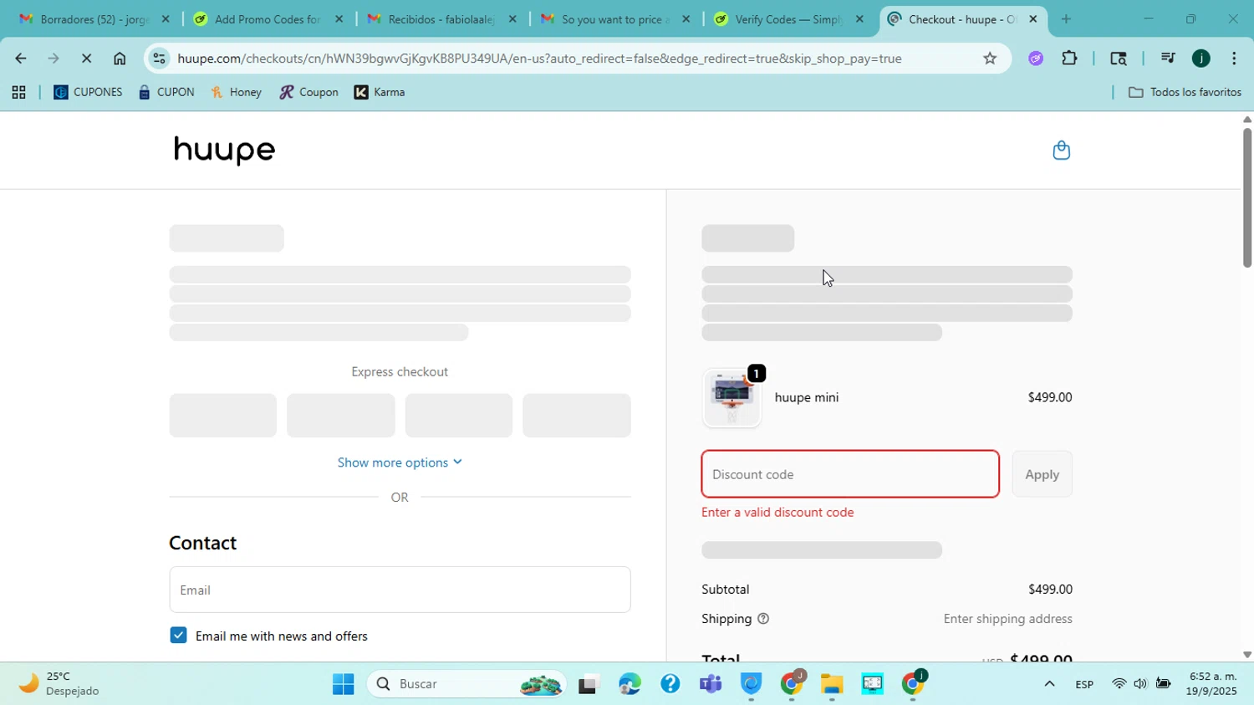Click the Apply discount button
Screen dimensions: 1254x705
1042,474
